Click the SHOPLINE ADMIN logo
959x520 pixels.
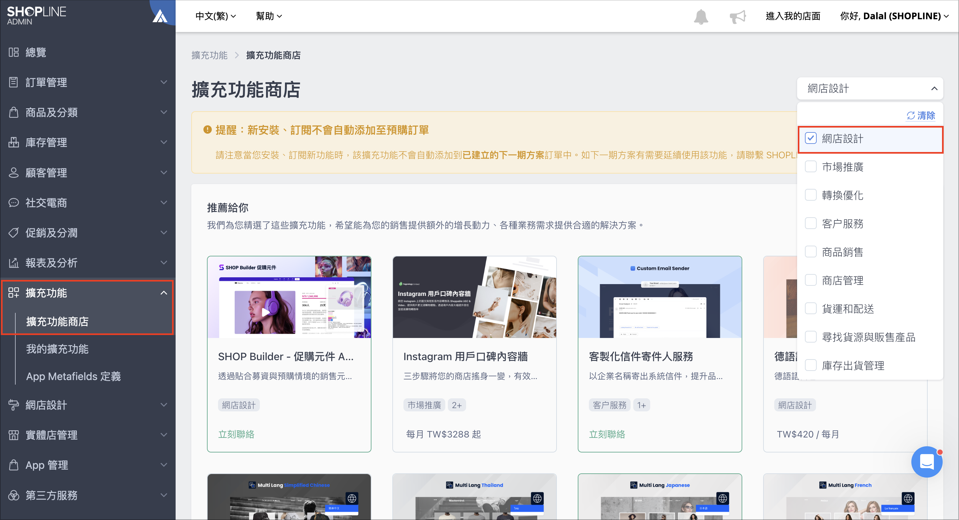click(x=37, y=15)
